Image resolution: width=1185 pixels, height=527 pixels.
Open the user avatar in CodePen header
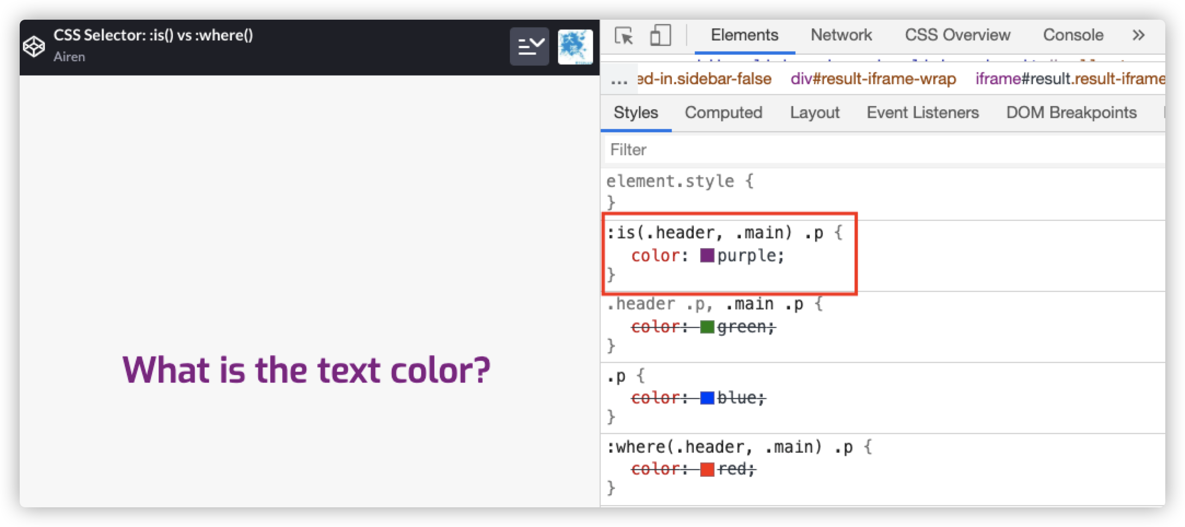[575, 46]
